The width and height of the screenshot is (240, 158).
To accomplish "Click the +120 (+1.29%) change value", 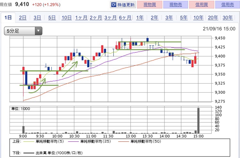I will 46,4.
